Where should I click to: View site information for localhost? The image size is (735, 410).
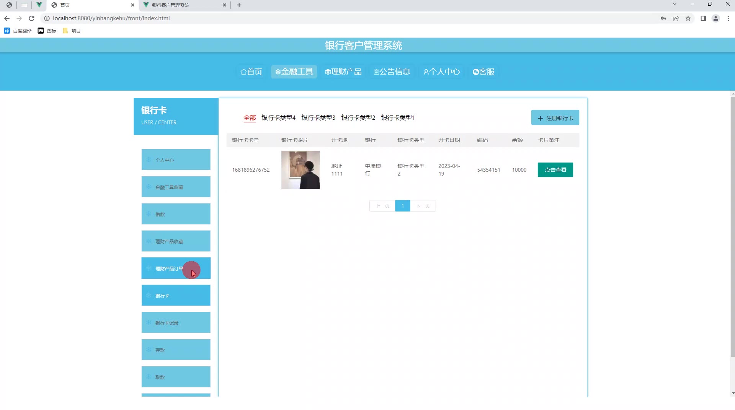[x=47, y=18]
